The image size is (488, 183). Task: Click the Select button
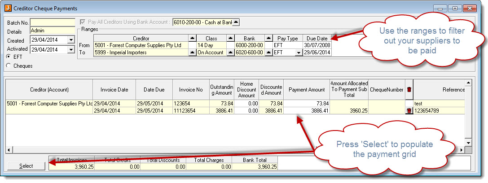point(26,166)
